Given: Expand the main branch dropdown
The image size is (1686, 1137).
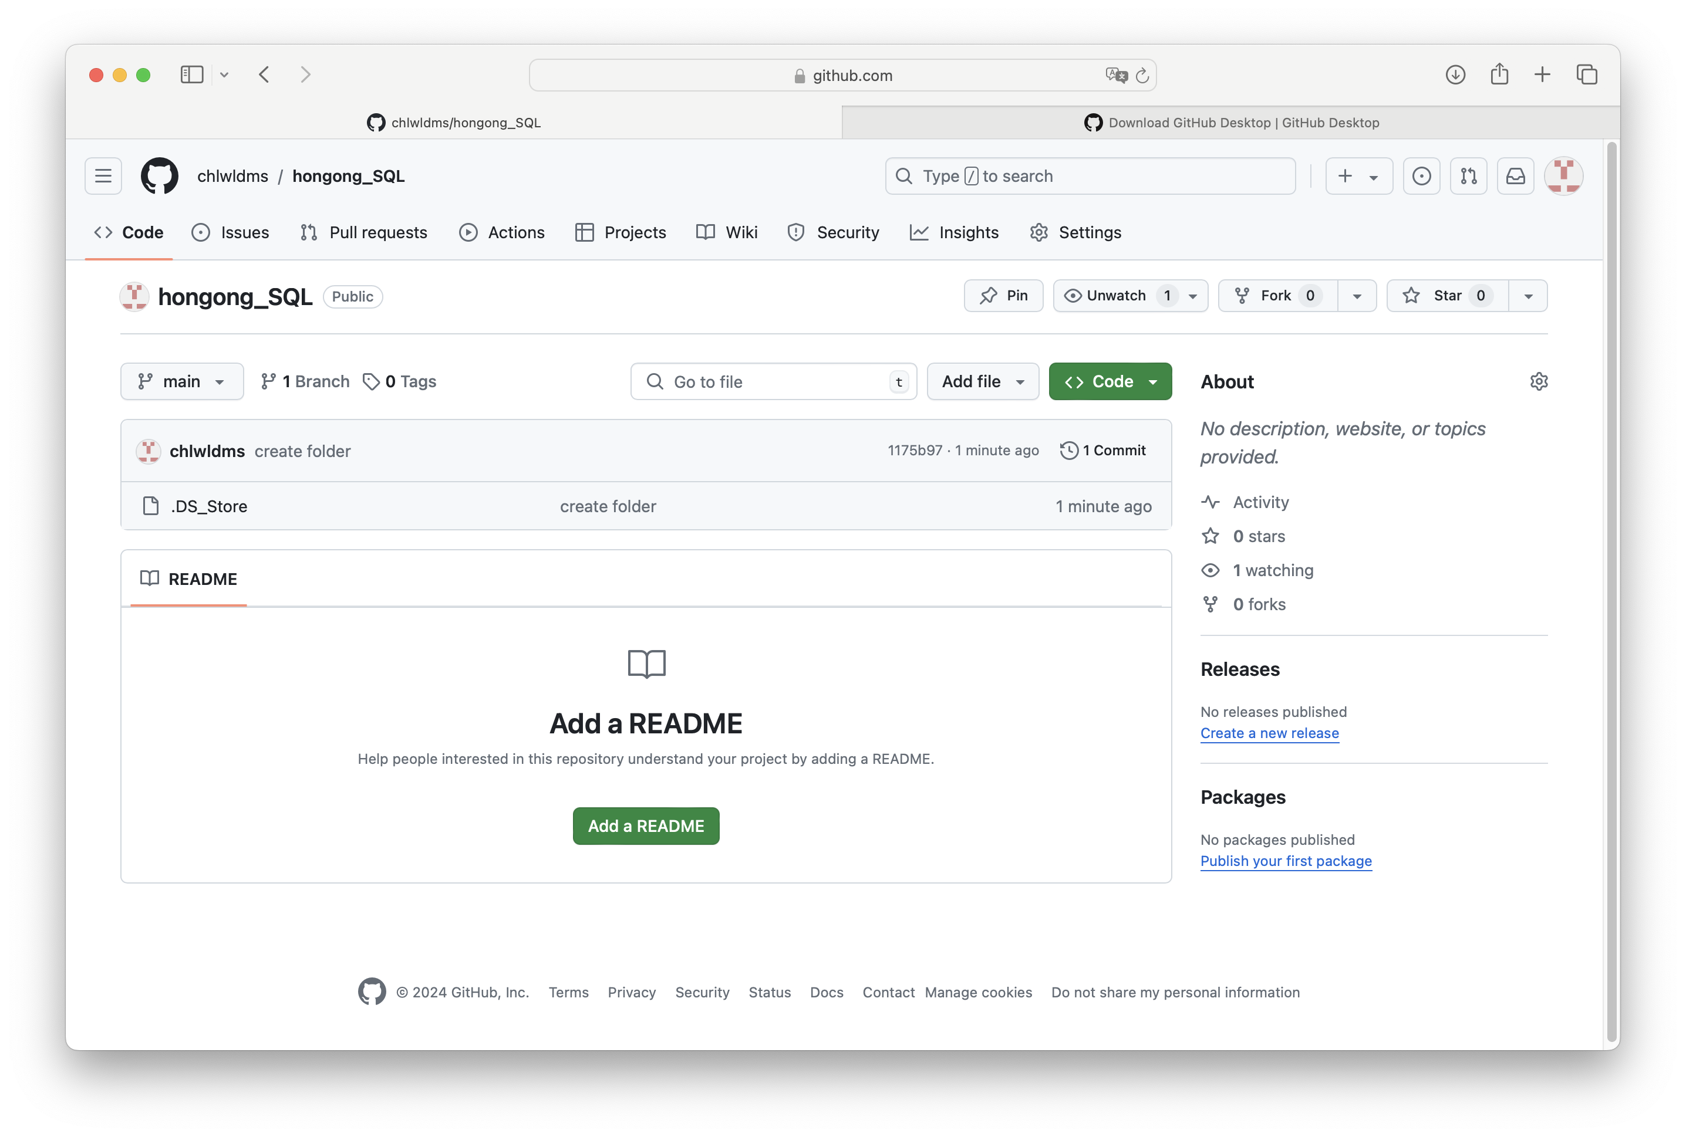Looking at the screenshot, I should pyautogui.click(x=182, y=381).
